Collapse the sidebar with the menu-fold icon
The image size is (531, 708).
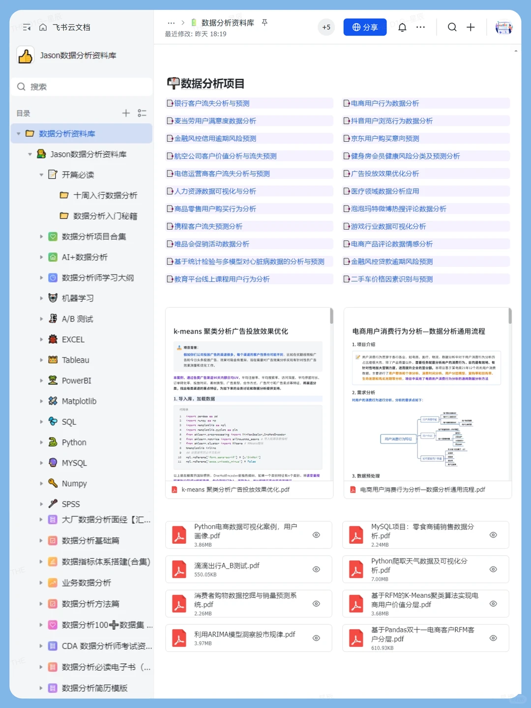[27, 28]
